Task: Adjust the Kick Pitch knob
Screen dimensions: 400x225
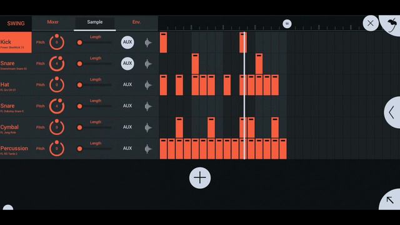Action: click(x=57, y=42)
